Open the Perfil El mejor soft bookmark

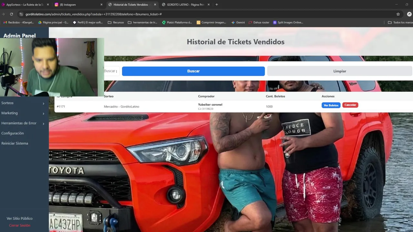[88, 23]
